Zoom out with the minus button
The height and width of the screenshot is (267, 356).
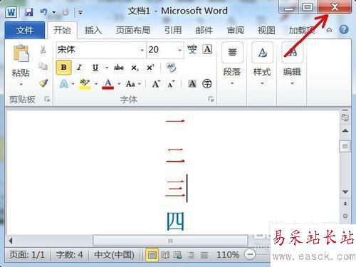coord(250,255)
